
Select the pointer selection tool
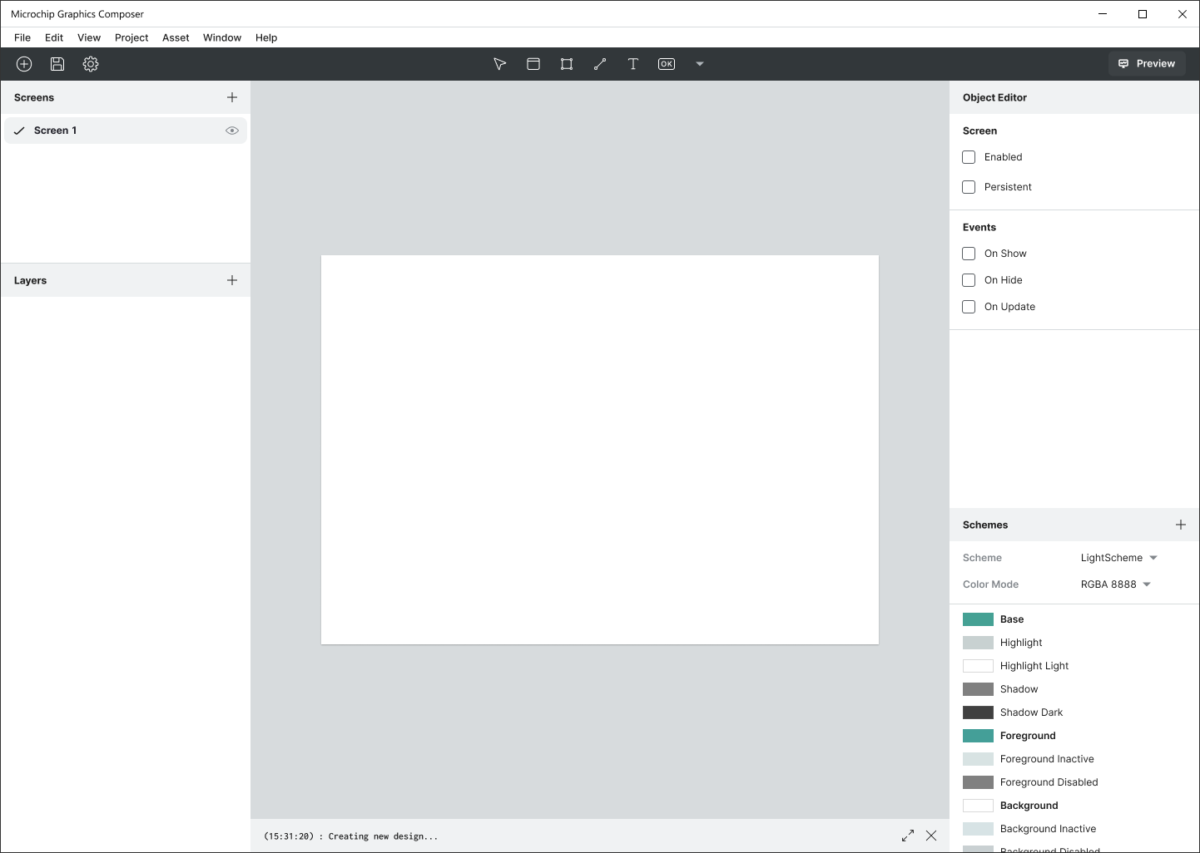pyautogui.click(x=500, y=64)
